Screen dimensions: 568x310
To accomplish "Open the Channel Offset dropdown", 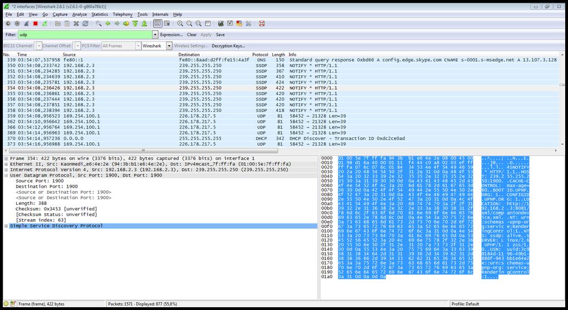I will (77, 46).
